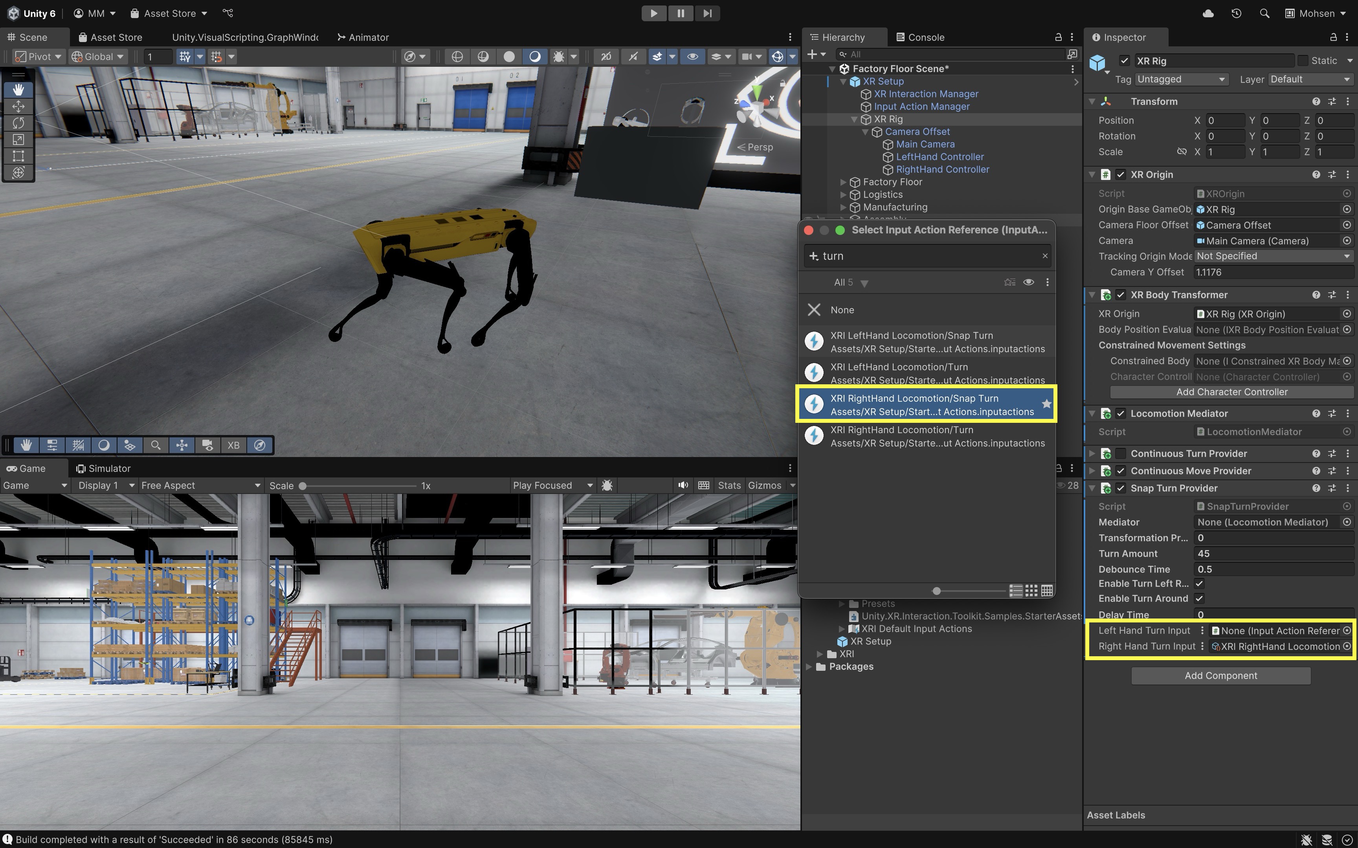Toggle the Static checkbox
1358x848 pixels.
pos(1303,61)
